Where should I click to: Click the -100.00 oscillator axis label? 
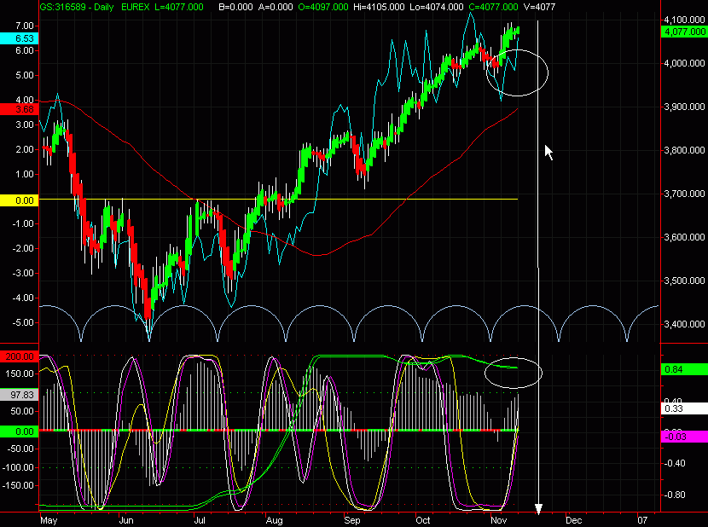(x=18, y=467)
